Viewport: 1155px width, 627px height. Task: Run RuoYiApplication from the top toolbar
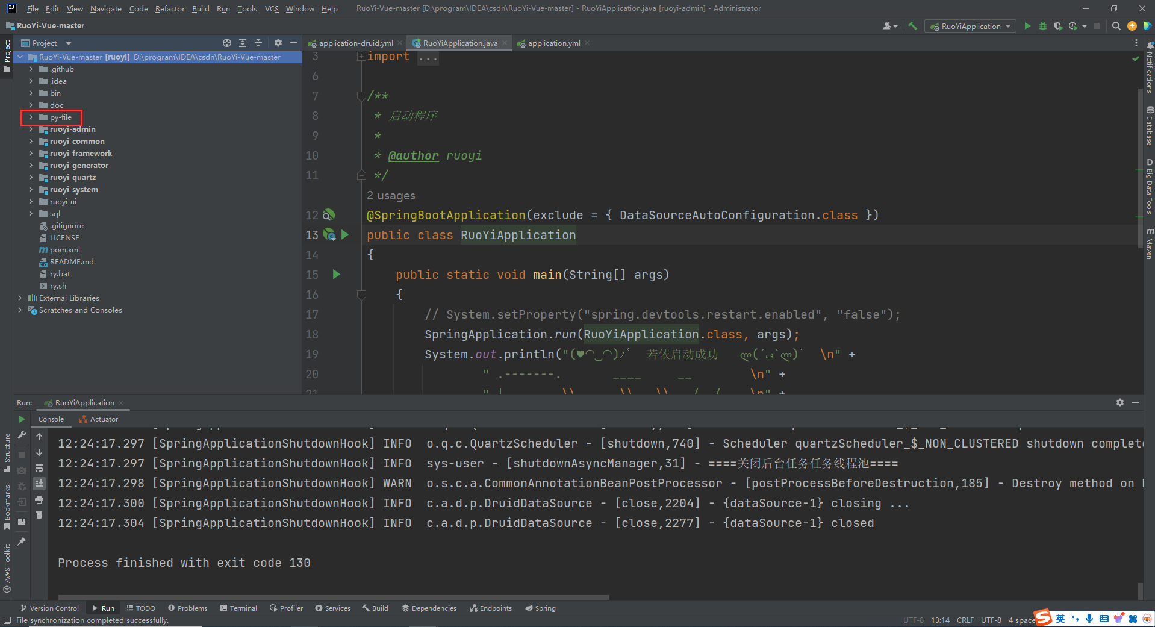pyautogui.click(x=1027, y=26)
